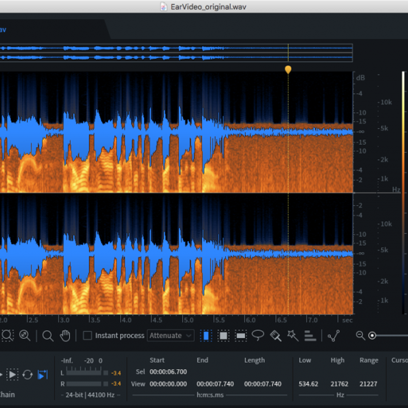Click the yellow playhead marker
Viewport: 408px width, 408px height.
pos(288,69)
